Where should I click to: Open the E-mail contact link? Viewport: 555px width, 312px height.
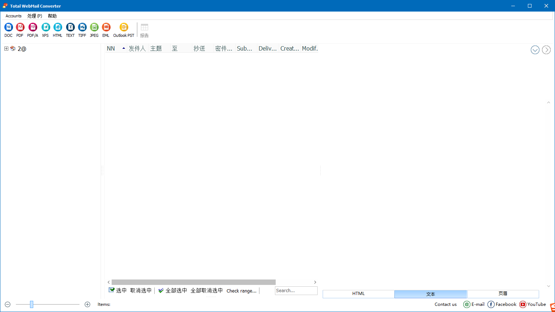[474, 304]
